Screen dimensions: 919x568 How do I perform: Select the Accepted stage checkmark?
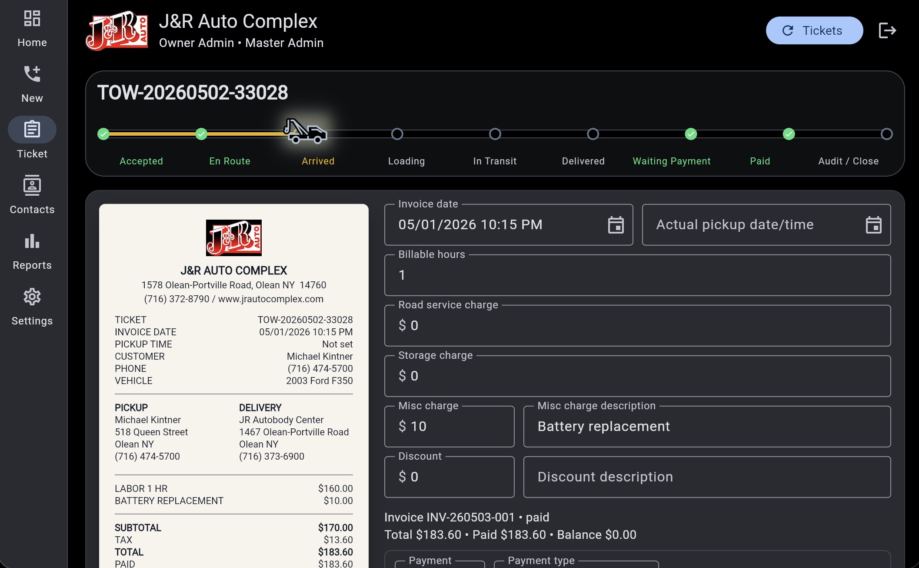click(103, 134)
